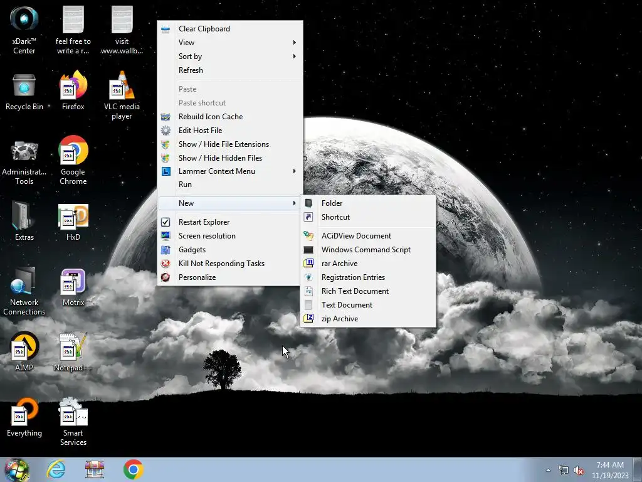Expand the View submenu
The image size is (642, 482).
click(x=229, y=43)
